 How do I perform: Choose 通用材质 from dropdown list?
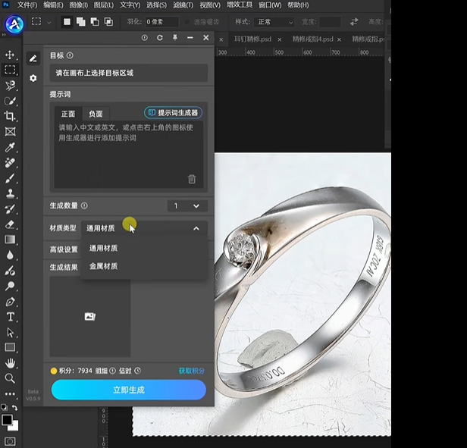[x=144, y=248]
